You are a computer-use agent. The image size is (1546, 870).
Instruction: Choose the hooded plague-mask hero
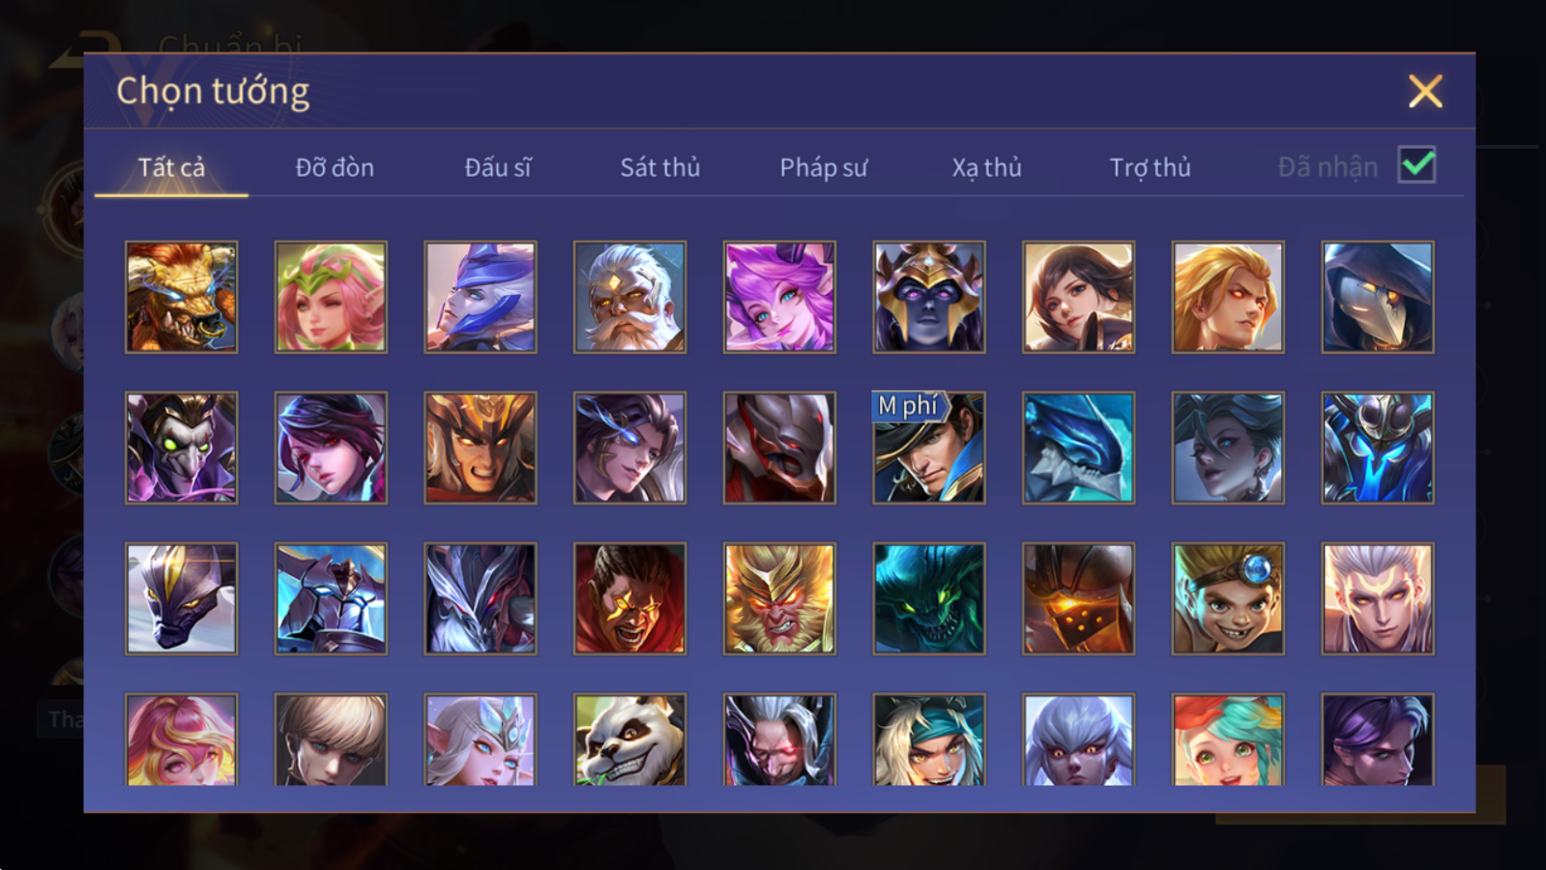(1378, 297)
